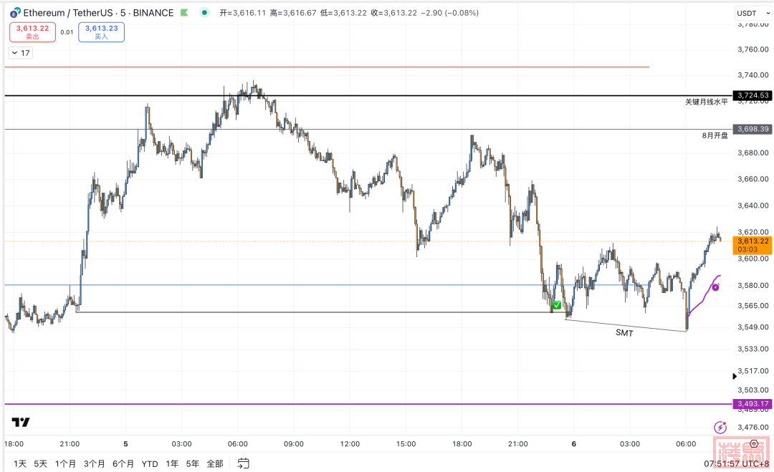Click the Ethereum coin logo icon

pyautogui.click(x=14, y=13)
